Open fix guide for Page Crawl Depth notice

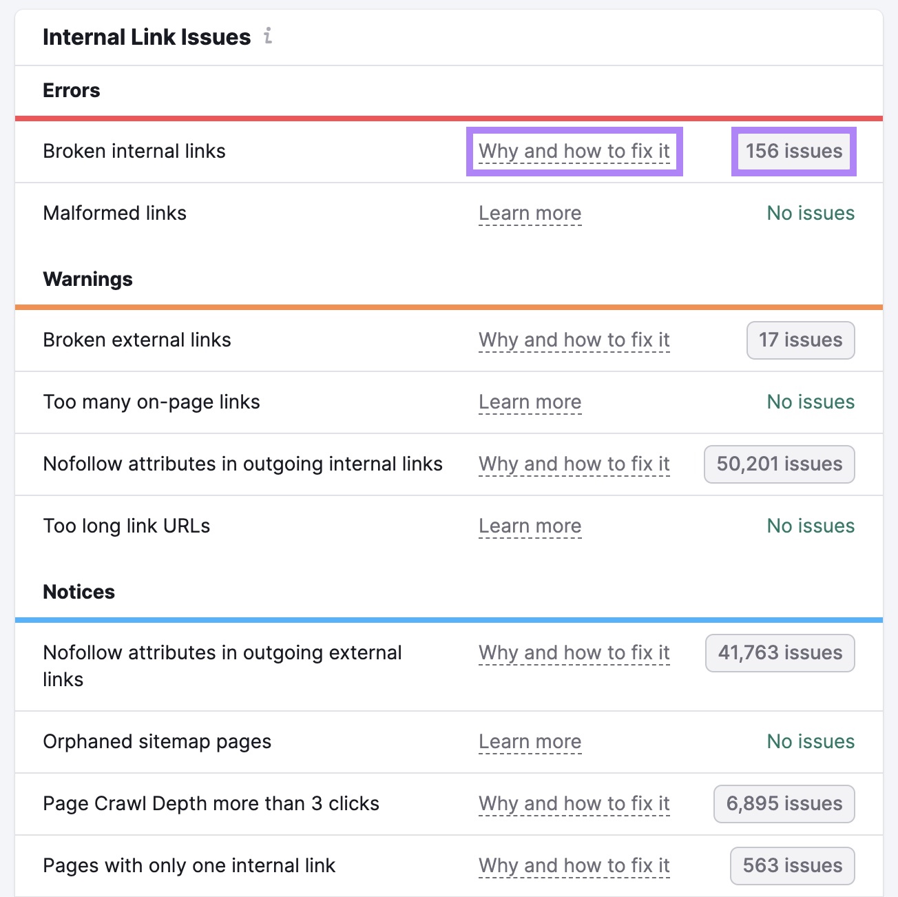pyautogui.click(x=574, y=803)
